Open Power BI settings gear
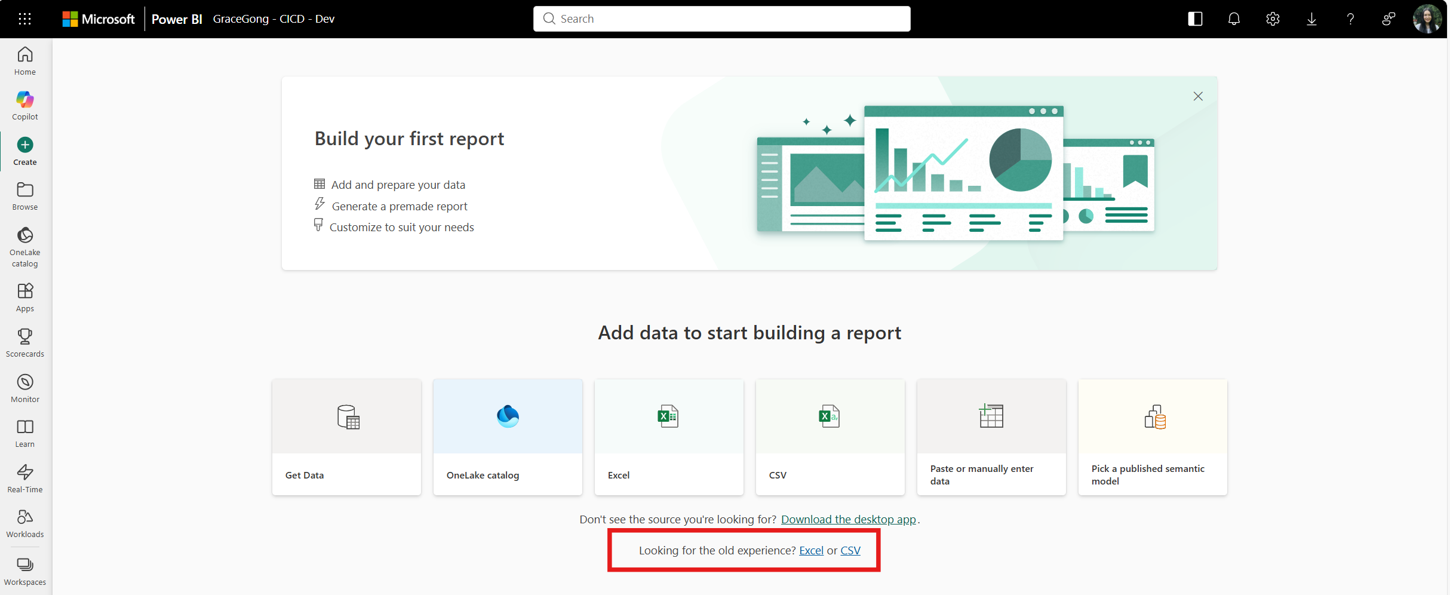The height and width of the screenshot is (595, 1450). (x=1273, y=19)
